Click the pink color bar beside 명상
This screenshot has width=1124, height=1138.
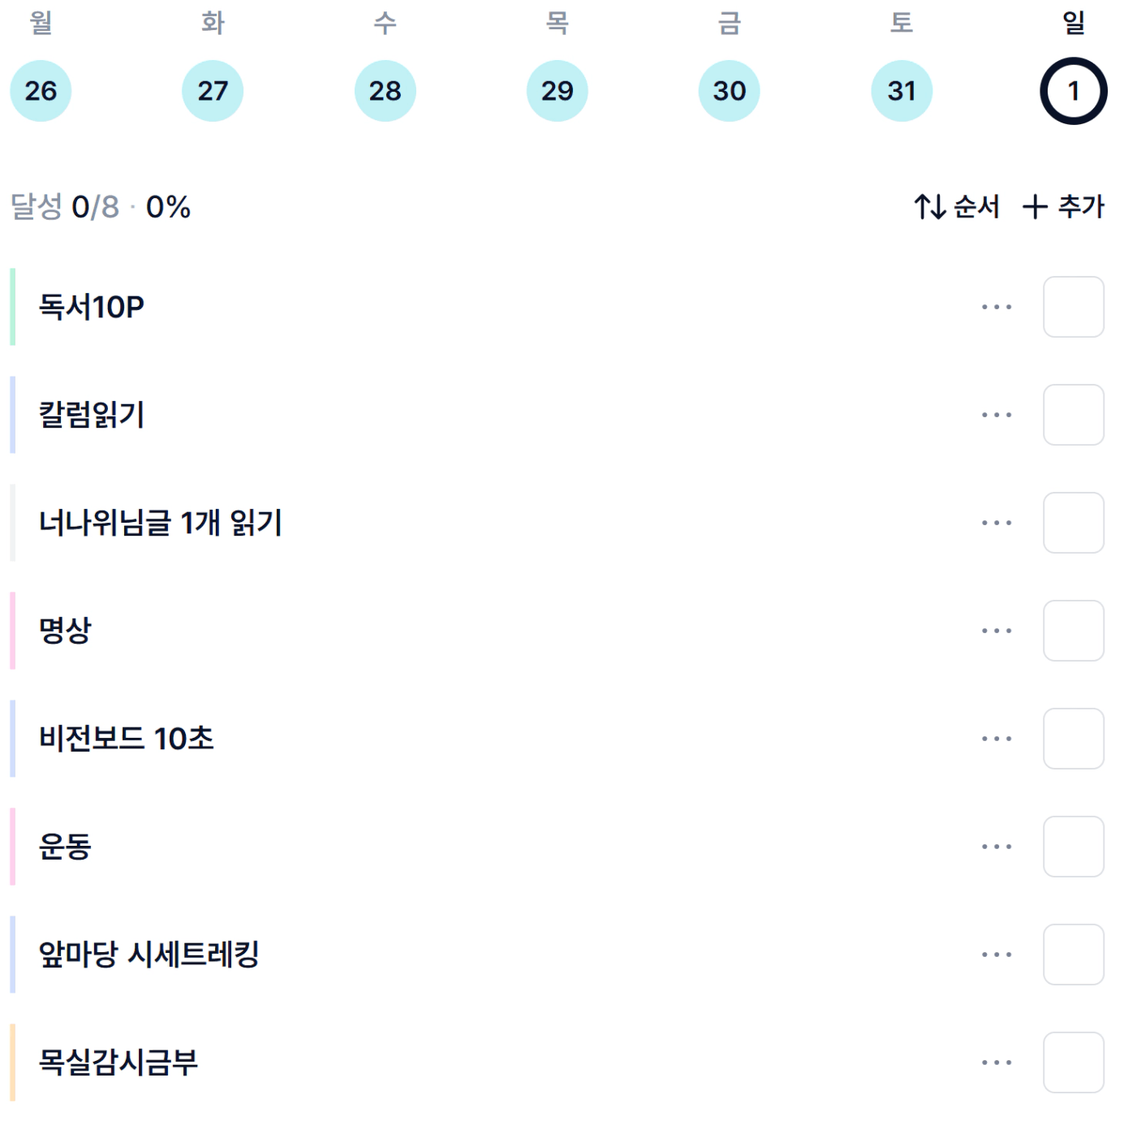13,631
